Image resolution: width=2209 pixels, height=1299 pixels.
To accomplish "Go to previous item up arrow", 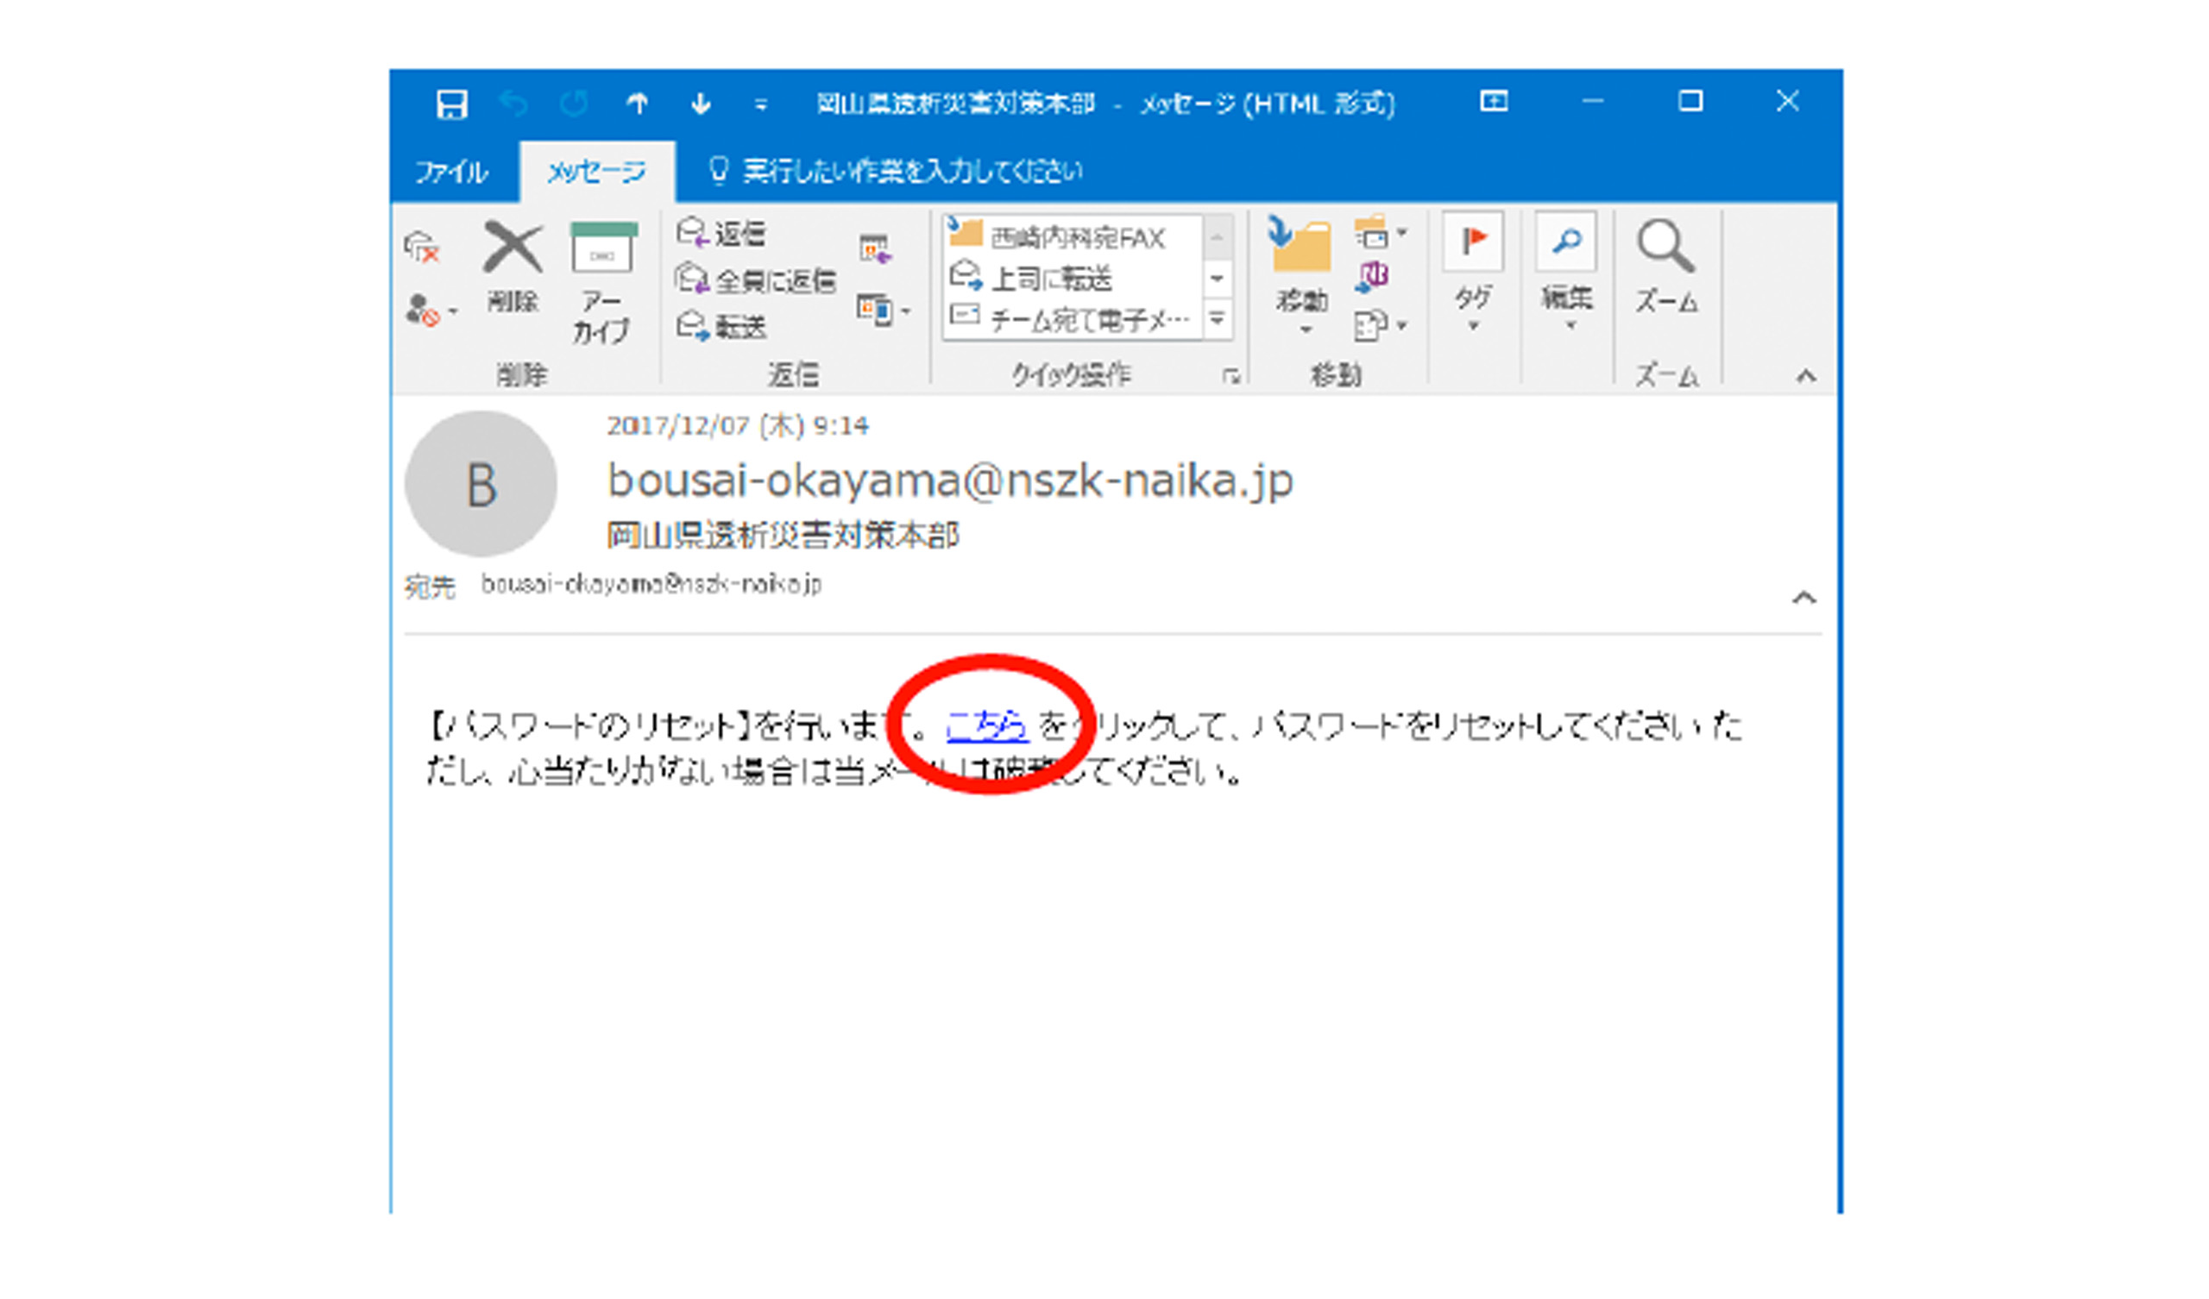I will pos(638,104).
